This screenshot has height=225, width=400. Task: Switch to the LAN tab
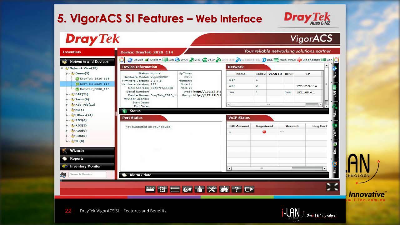(168, 60)
